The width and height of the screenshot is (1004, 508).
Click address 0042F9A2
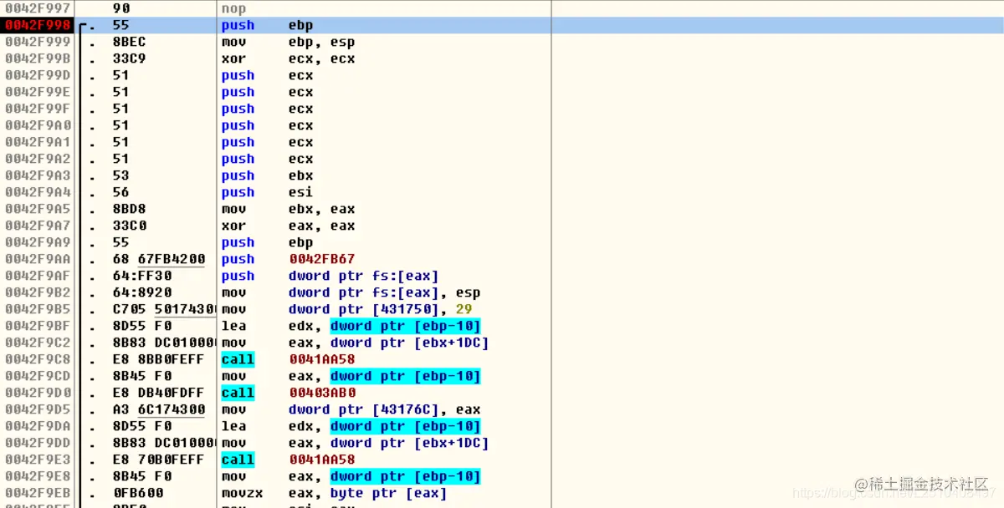pos(38,159)
